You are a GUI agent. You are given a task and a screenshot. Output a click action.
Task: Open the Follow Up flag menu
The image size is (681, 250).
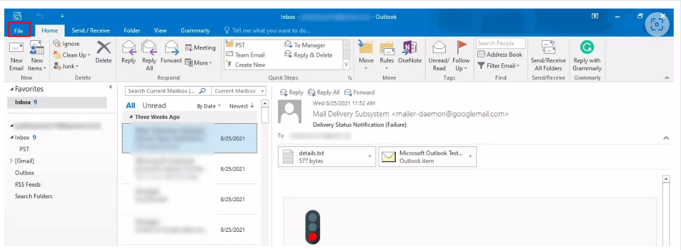(461, 55)
